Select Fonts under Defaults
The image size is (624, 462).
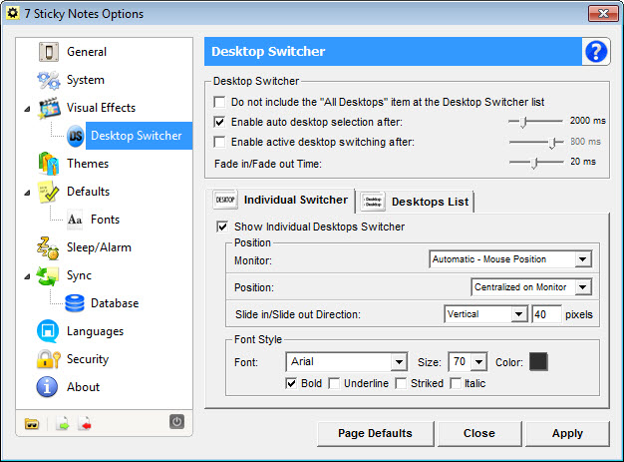click(105, 220)
